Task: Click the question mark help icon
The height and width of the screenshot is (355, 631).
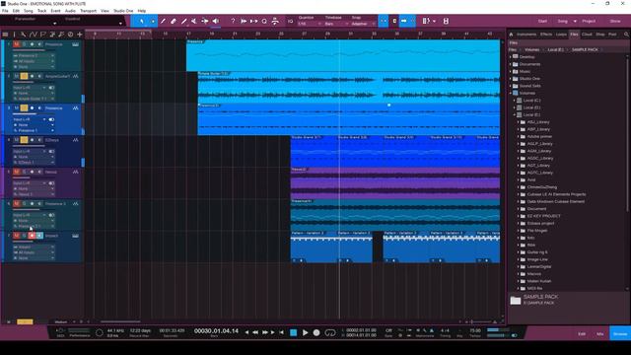Action: [233, 21]
